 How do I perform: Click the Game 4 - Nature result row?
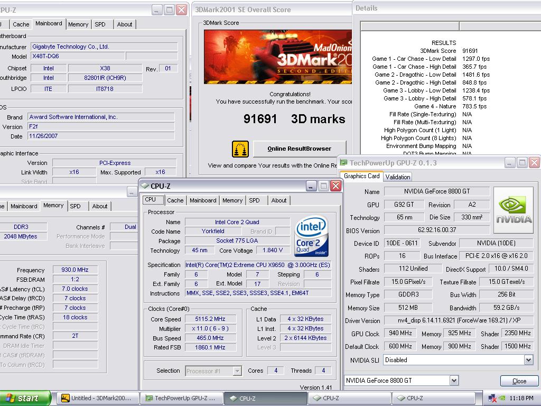coord(450,106)
